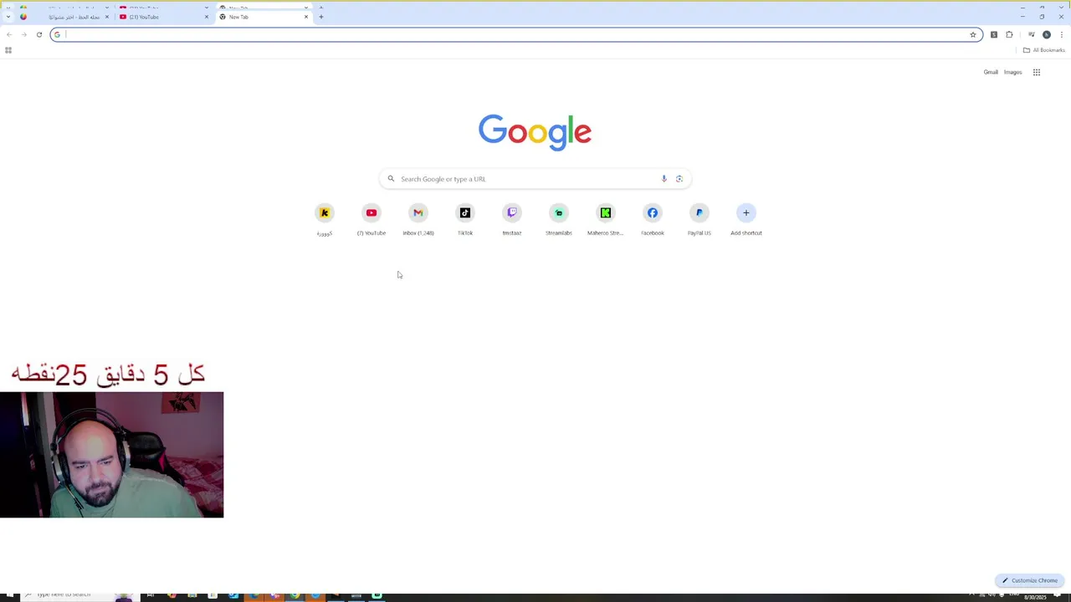This screenshot has height=602, width=1071.
Task: Open the media controls icon
Action: tap(1031, 34)
